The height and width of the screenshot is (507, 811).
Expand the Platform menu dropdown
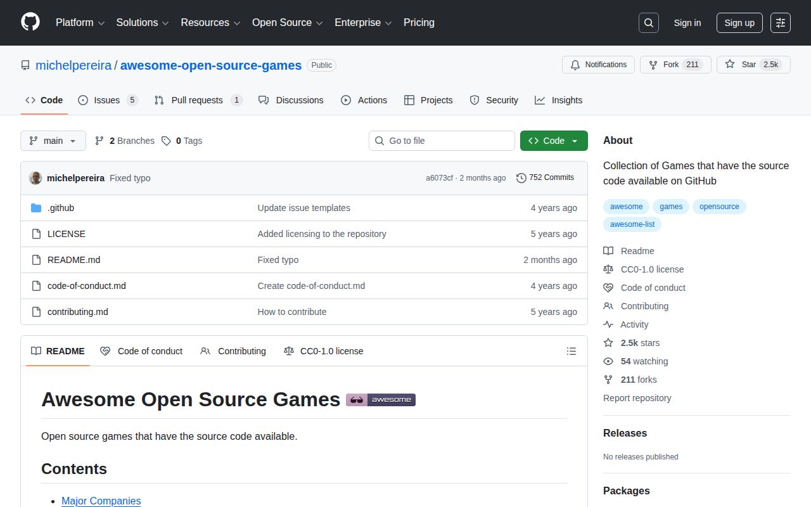(x=79, y=23)
